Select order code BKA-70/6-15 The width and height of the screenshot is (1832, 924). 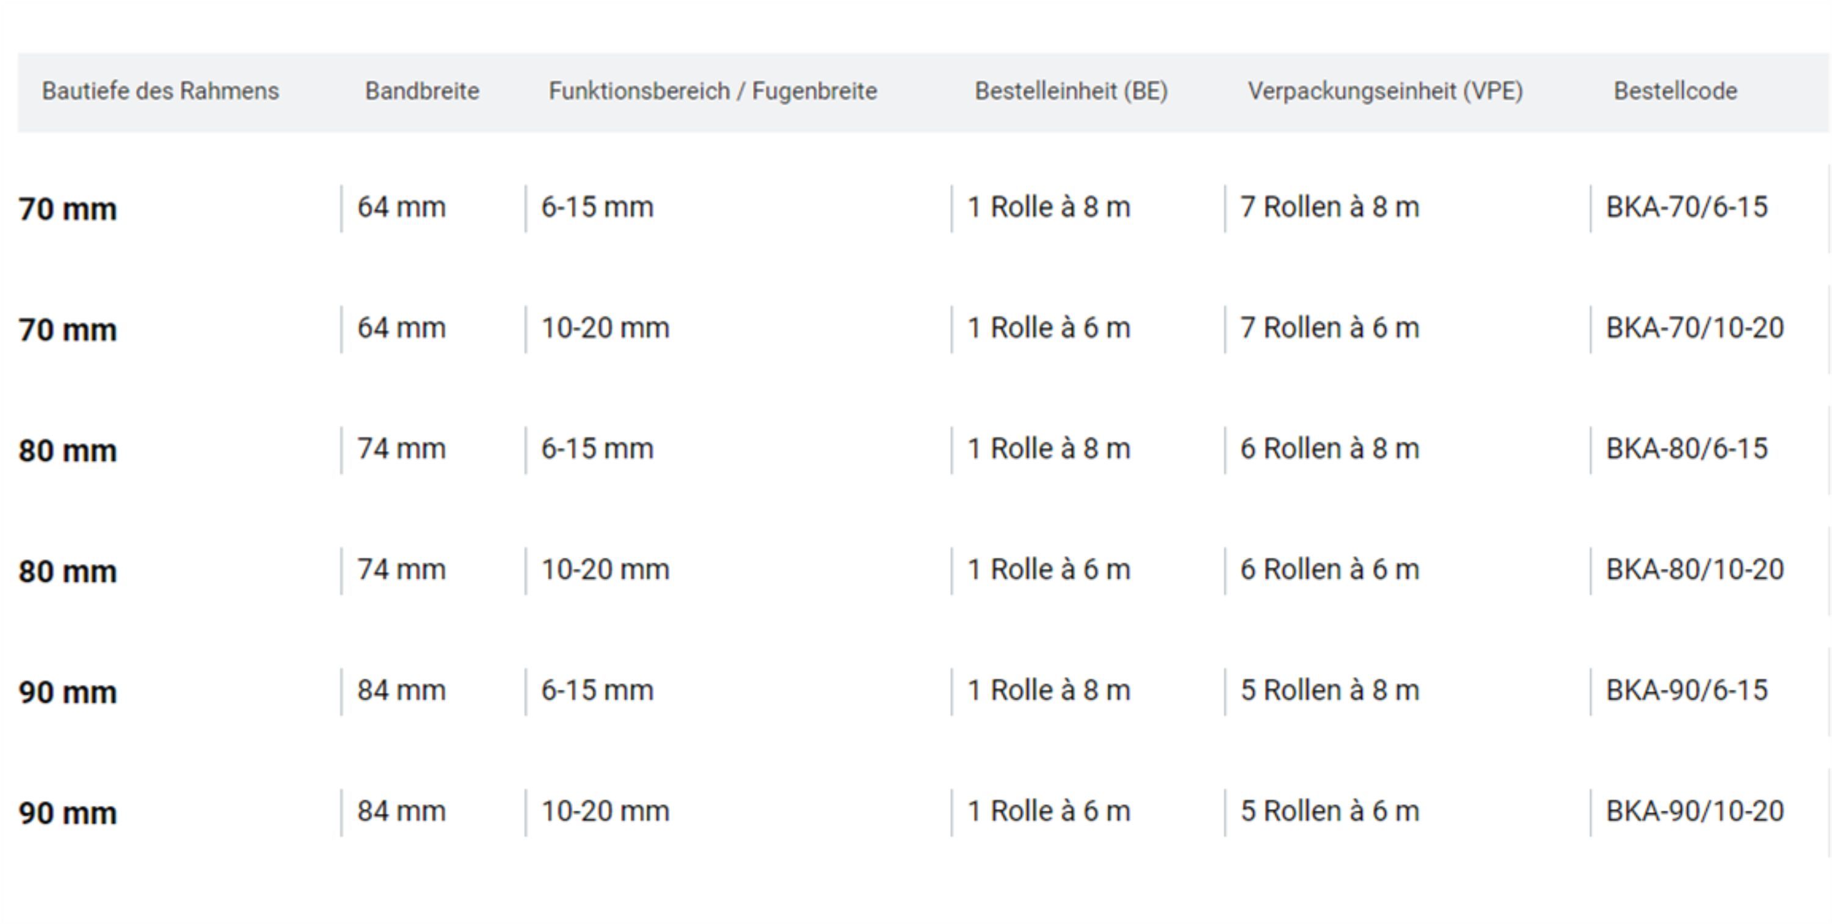(1686, 207)
